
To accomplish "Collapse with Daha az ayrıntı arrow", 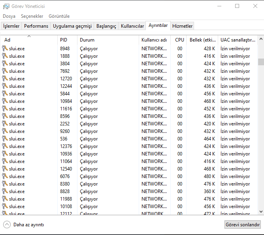I will tap(7, 225).
